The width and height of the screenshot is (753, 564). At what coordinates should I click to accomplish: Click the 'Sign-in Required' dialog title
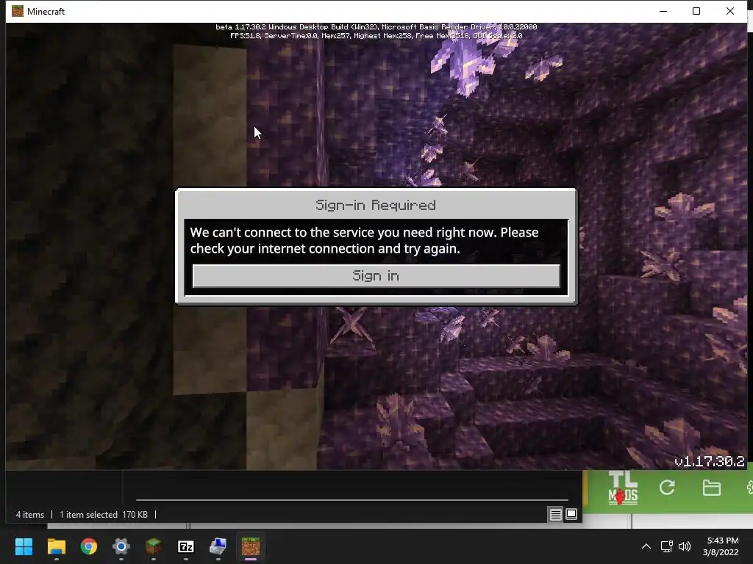point(376,206)
